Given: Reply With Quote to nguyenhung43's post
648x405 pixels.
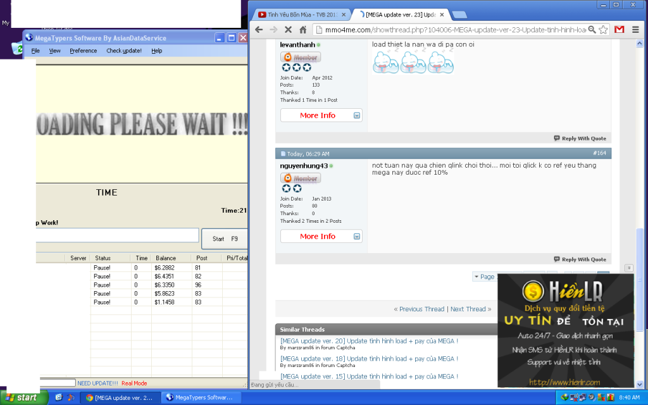Looking at the screenshot, I should point(580,259).
